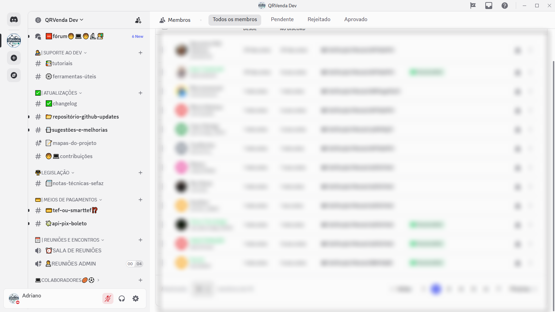Collapse the LEGISLAÇÃO category
The height and width of the screenshot is (312, 555).
(x=55, y=173)
